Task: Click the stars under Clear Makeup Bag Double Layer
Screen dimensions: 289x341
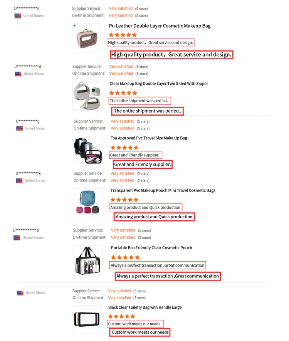Action: pyautogui.click(x=123, y=93)
